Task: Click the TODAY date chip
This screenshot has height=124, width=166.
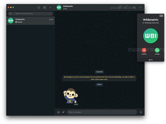Action: 99,85
